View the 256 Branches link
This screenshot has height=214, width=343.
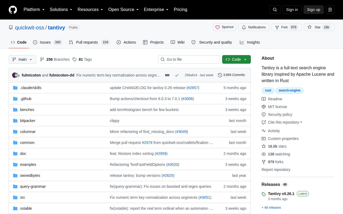(x=55, y=59)
